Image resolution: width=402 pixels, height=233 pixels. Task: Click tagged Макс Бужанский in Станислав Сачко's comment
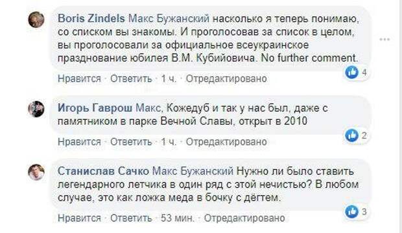(x=193, y=171)
